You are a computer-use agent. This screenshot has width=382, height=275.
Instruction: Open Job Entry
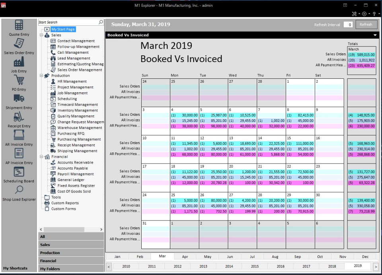coord(19,66)
